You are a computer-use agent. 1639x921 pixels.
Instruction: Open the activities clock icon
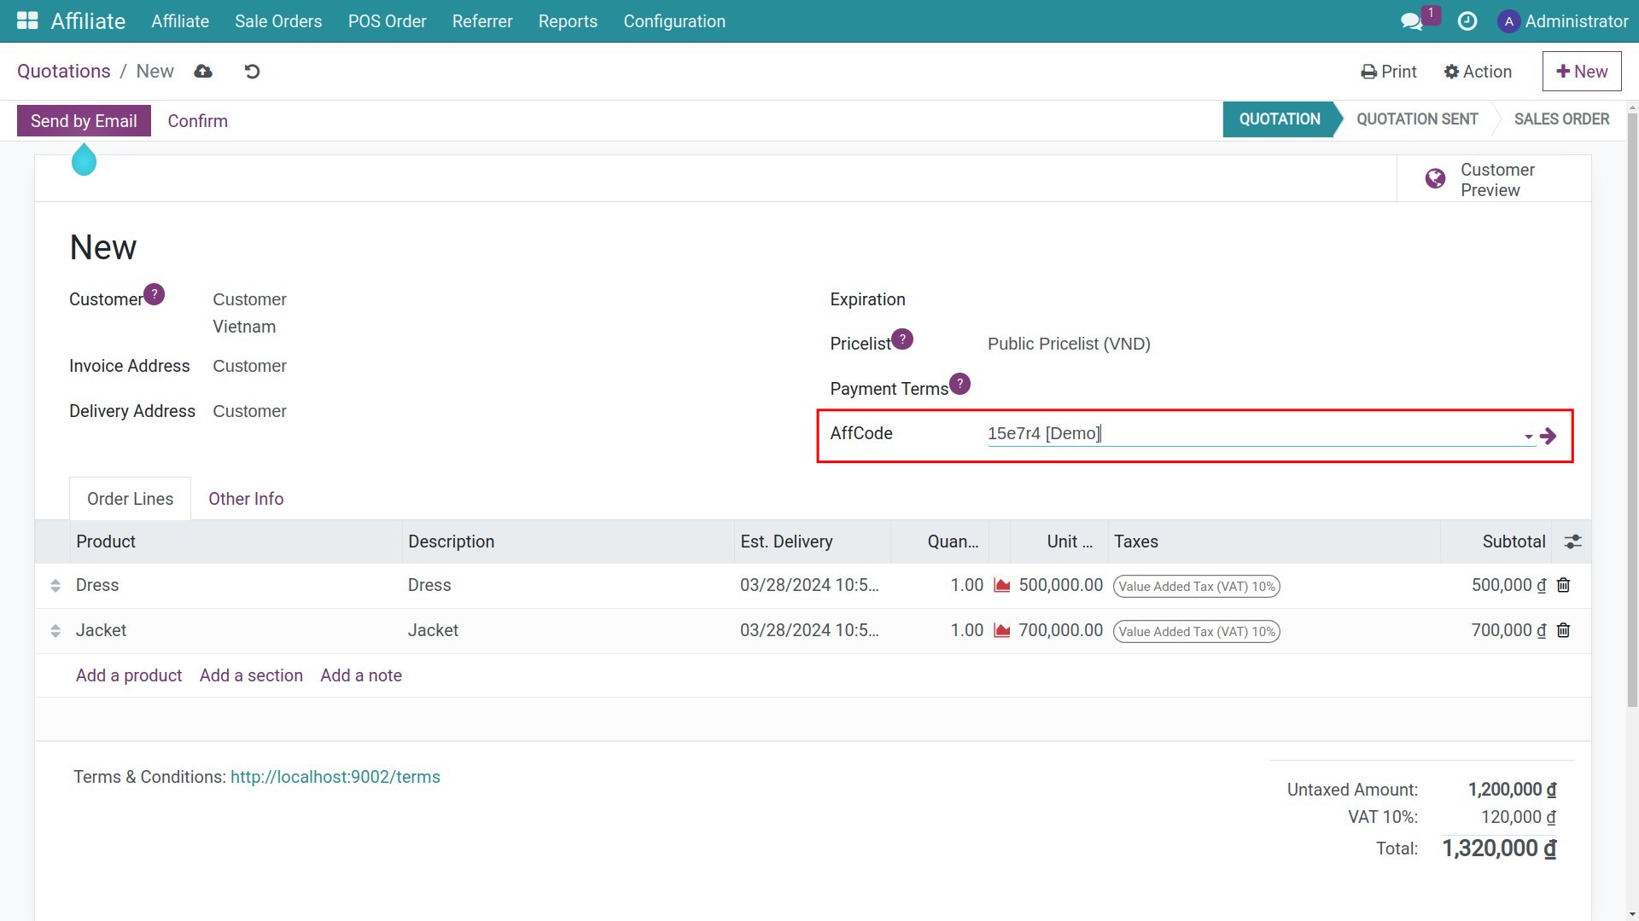pos(1467,21)
